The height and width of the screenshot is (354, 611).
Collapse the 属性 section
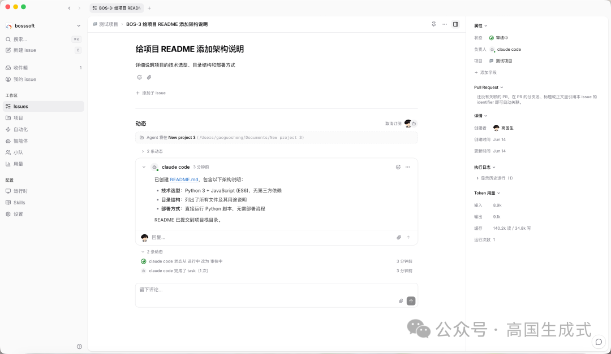(480, 25)
